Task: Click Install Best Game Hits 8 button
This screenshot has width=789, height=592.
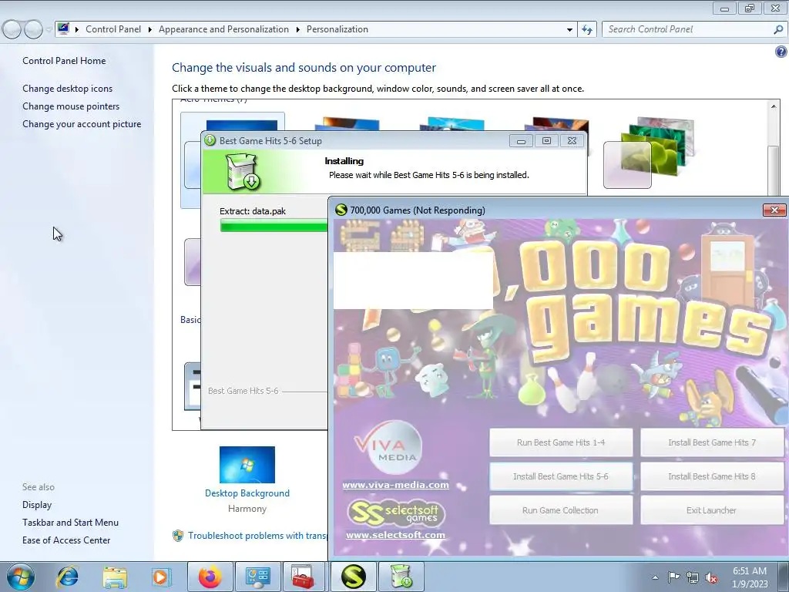Action: [712, 476]
